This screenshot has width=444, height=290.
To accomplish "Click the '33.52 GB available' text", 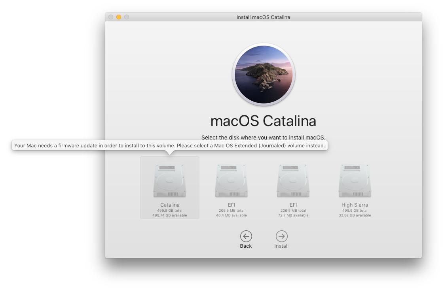I will (355, 215).
